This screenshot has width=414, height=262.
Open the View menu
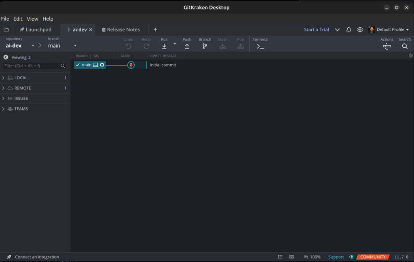[32, 19]
